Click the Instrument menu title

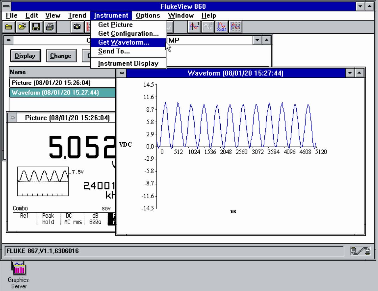[111, 15]
